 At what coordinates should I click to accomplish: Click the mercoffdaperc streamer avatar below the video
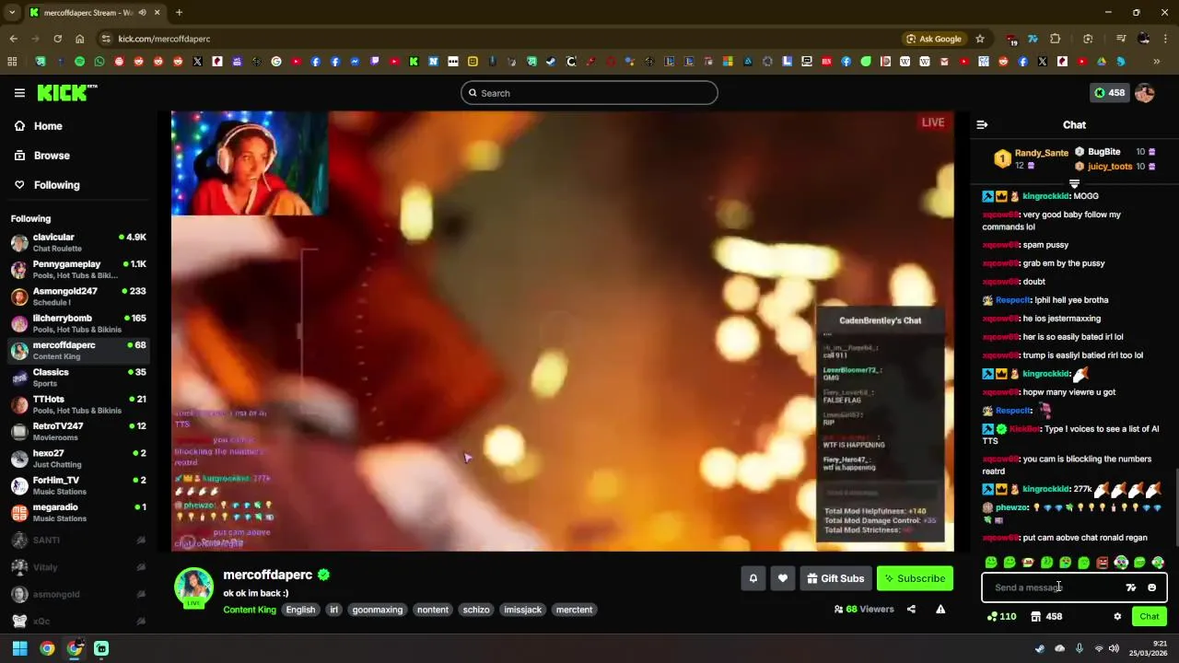(194, 587)
